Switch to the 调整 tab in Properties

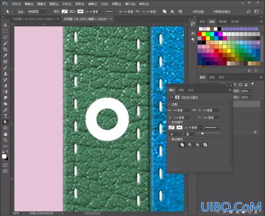point(181,90)
